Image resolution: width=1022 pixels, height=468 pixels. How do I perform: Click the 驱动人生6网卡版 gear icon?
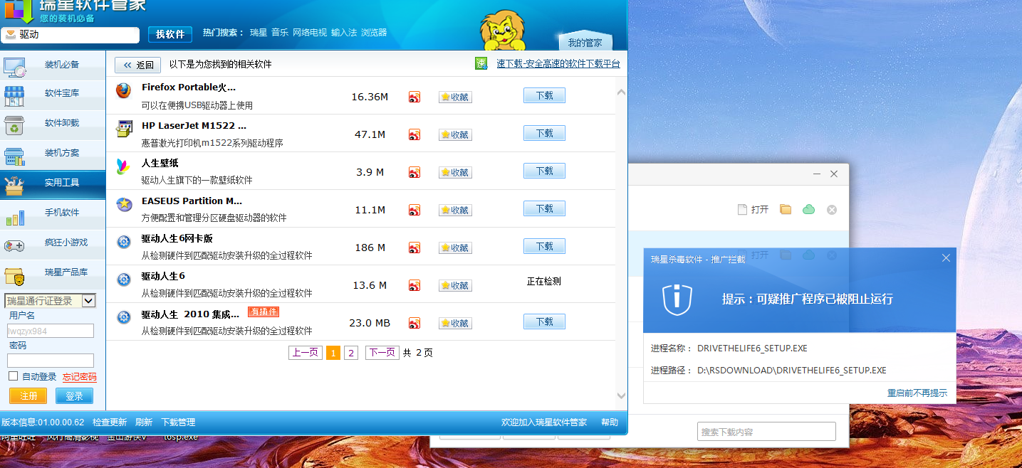[124, 242]
